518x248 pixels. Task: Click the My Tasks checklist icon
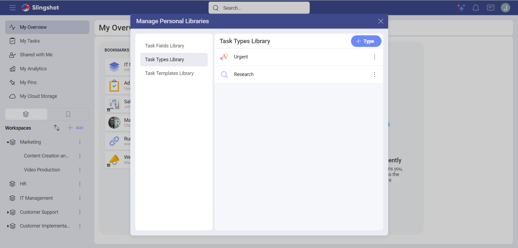point(12,41)
